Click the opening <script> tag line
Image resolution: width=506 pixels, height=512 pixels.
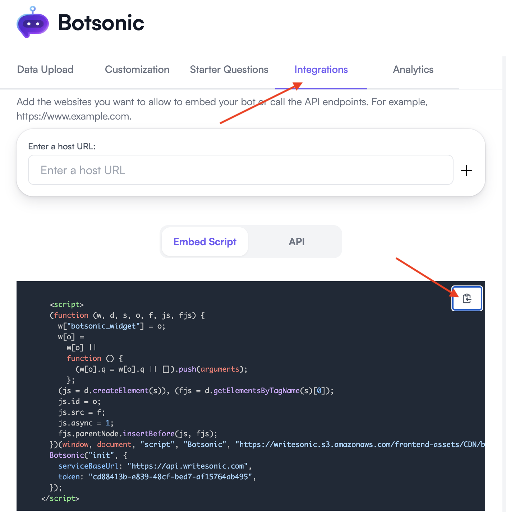pyautogui.click(x=67, y=304)
